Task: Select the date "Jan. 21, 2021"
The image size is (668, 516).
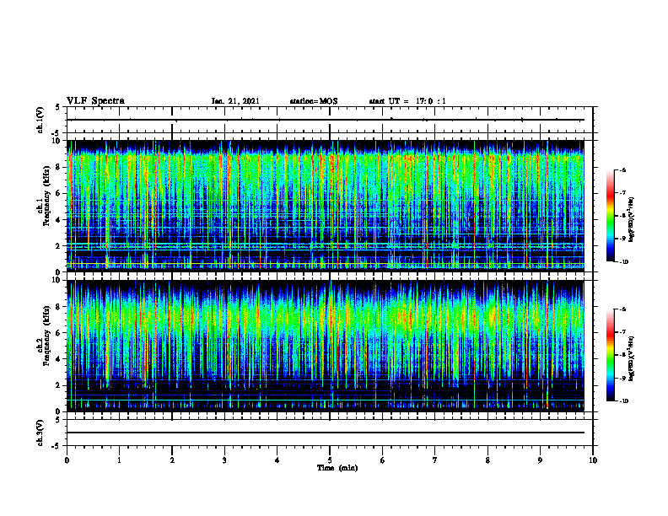Action: pos(235,101)
